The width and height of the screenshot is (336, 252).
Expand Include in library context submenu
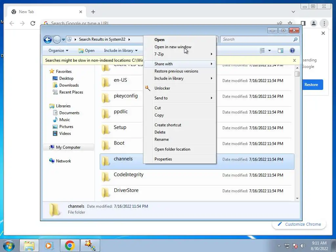[x=180, y=78]
